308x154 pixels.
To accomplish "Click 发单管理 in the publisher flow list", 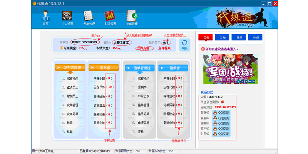I will (72, 105).
